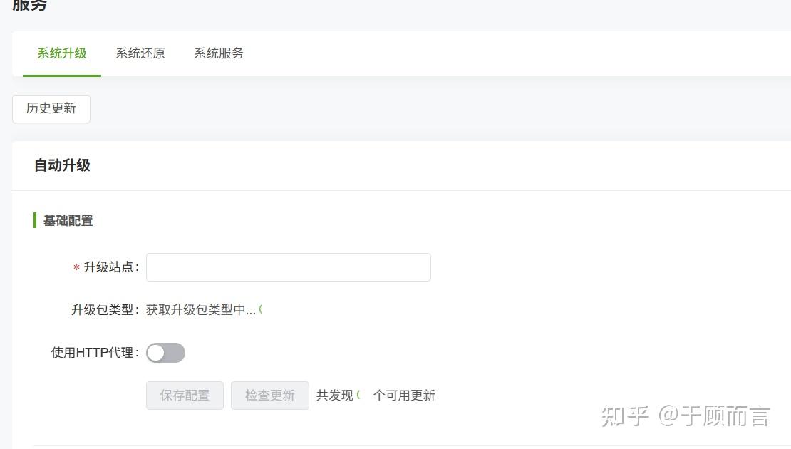
Task: Click the 历史更新 button
Action: (51, 108)
